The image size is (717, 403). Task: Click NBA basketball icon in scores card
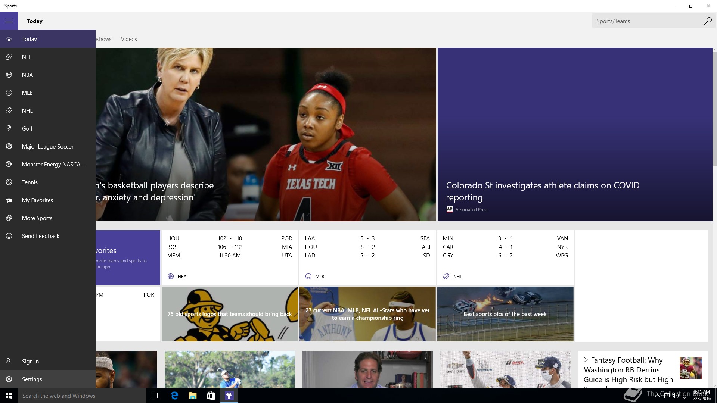tap(171, 276)
